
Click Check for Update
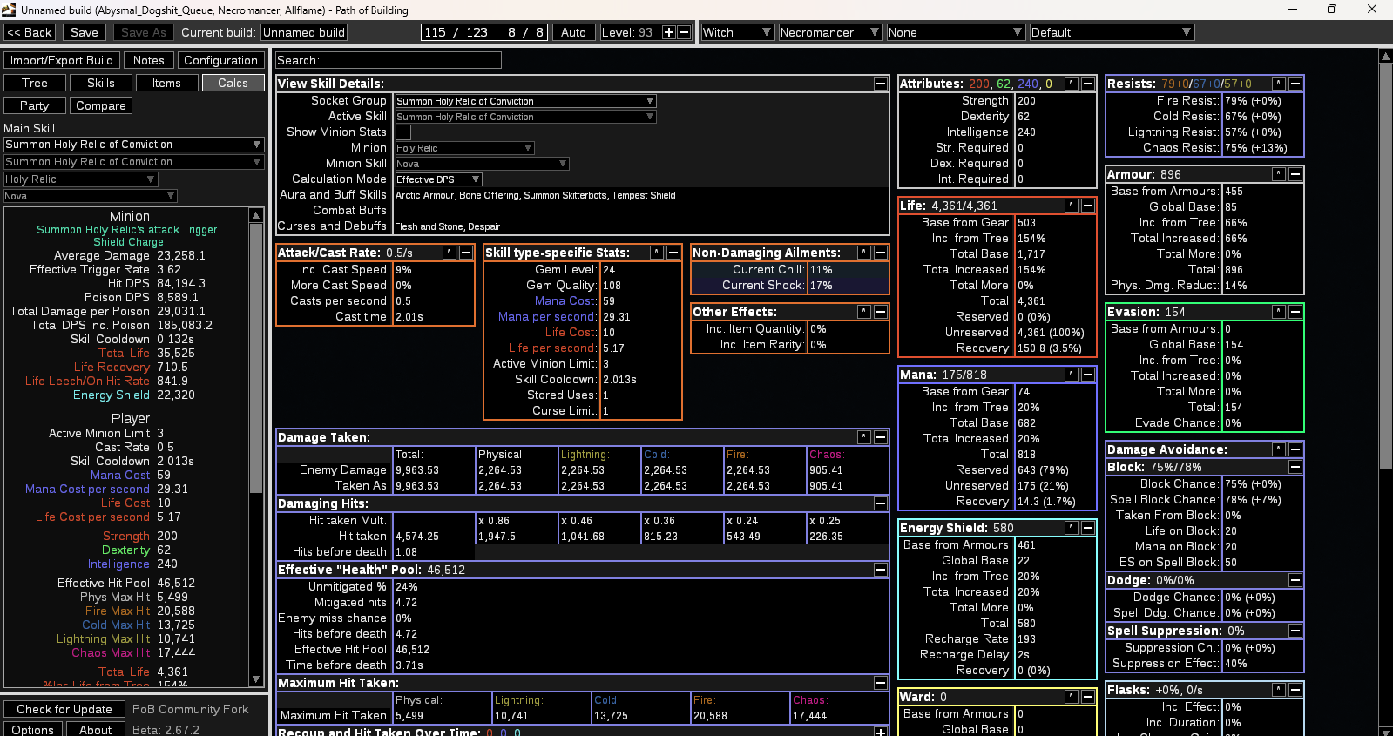[x=64, y=709]
